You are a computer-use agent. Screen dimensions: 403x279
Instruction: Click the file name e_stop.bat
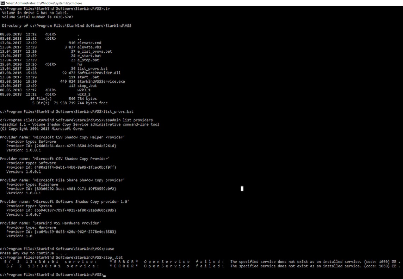tap(88, 60)
